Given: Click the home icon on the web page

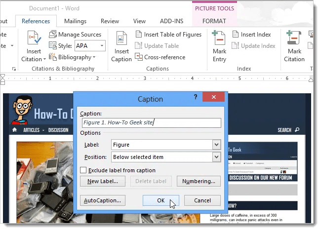Looking at the screenshot, I should pyautogui.click(x=14, y=130).
